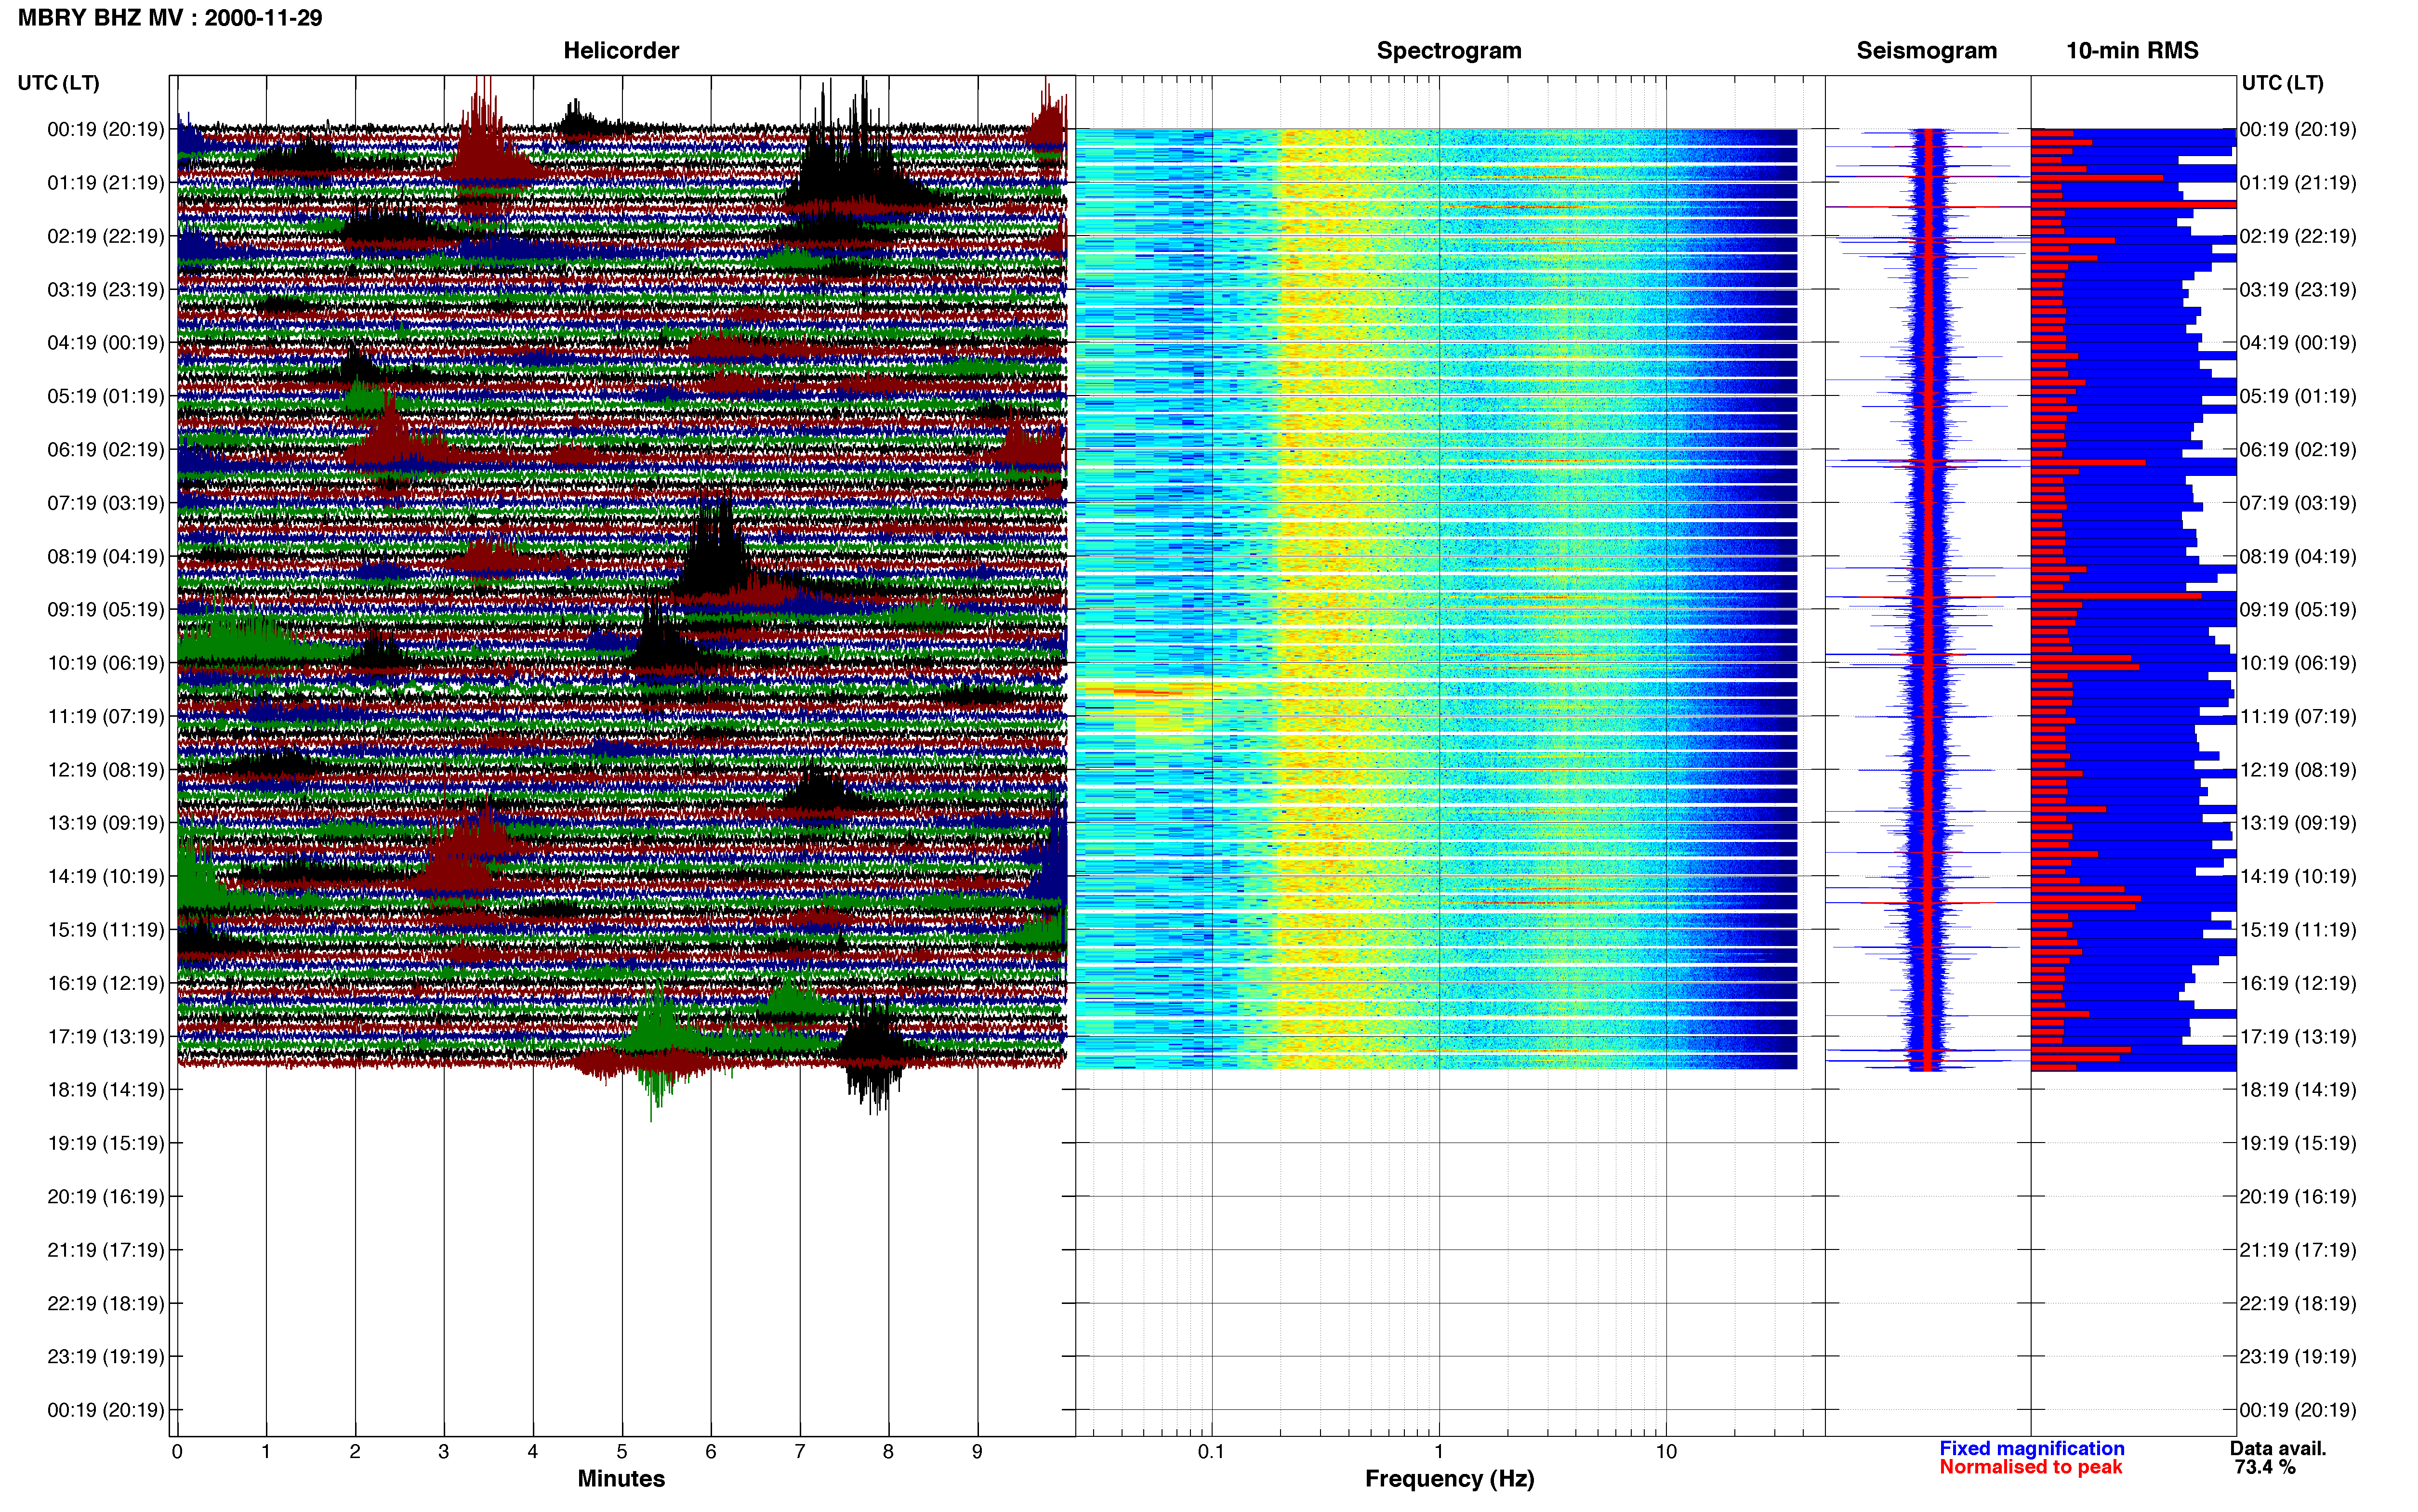Click the 'Spectrogram' panel heading

click(1449, 51)
